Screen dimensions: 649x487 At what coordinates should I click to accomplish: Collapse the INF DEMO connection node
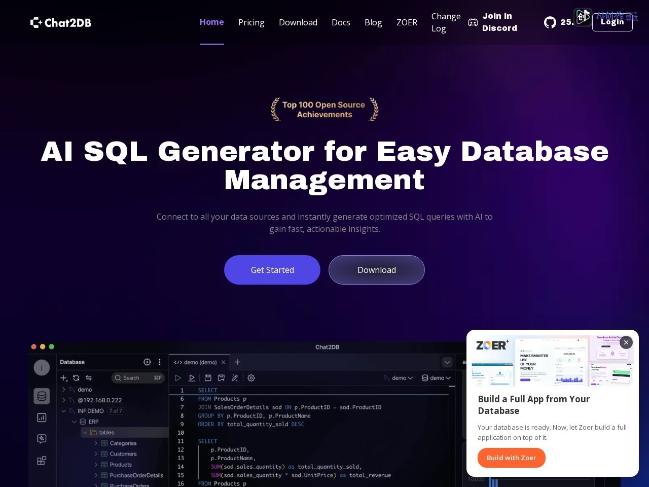click(x=63, y=411)
